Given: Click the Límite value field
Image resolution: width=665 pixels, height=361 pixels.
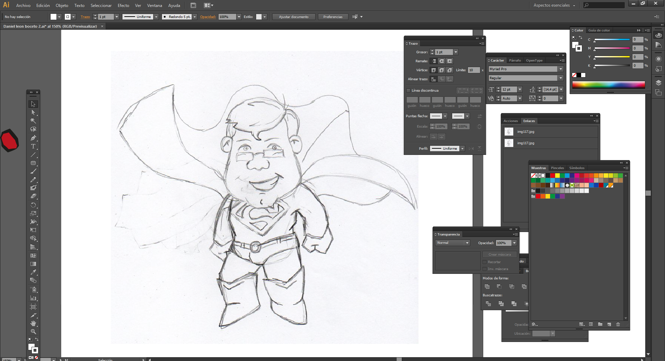Looking at the screenshot, I should pyautogui.click(x=473, y=70).
